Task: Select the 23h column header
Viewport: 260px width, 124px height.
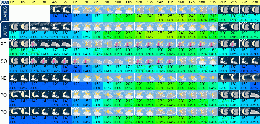Action: click(x=255, y=2)
